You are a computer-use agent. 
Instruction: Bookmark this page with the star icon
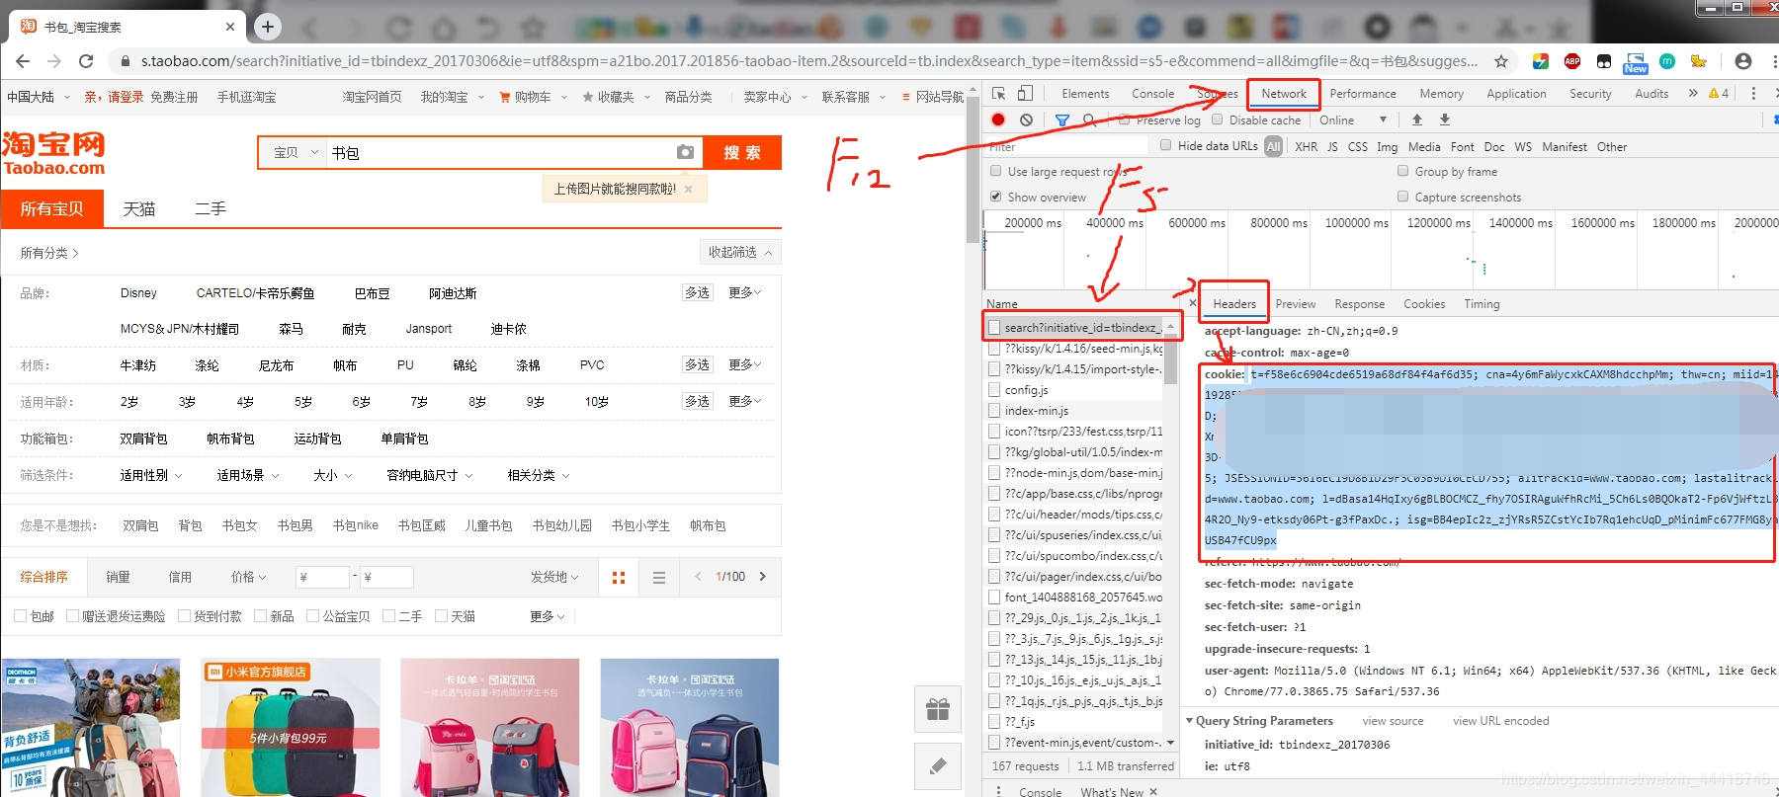[x=1501, y=61]
